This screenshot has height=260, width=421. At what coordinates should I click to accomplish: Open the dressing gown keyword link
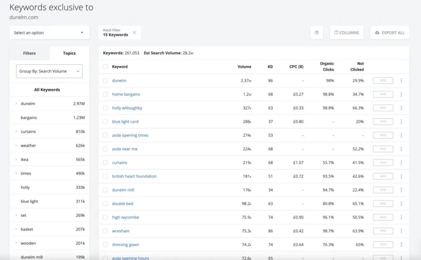point(125,245)
